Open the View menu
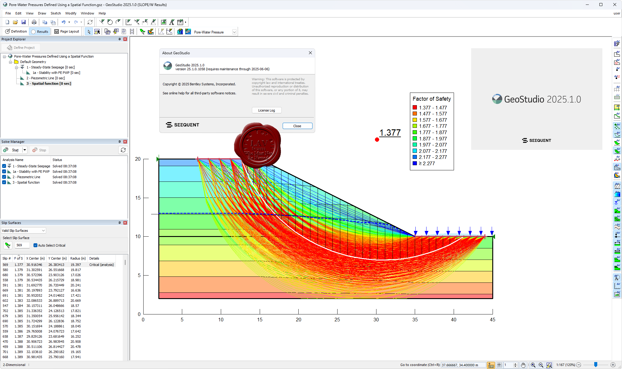 click(x=30, y=13)
